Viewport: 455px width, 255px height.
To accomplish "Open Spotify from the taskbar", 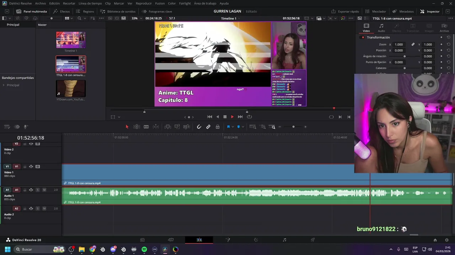I will (x=144, y=249).
